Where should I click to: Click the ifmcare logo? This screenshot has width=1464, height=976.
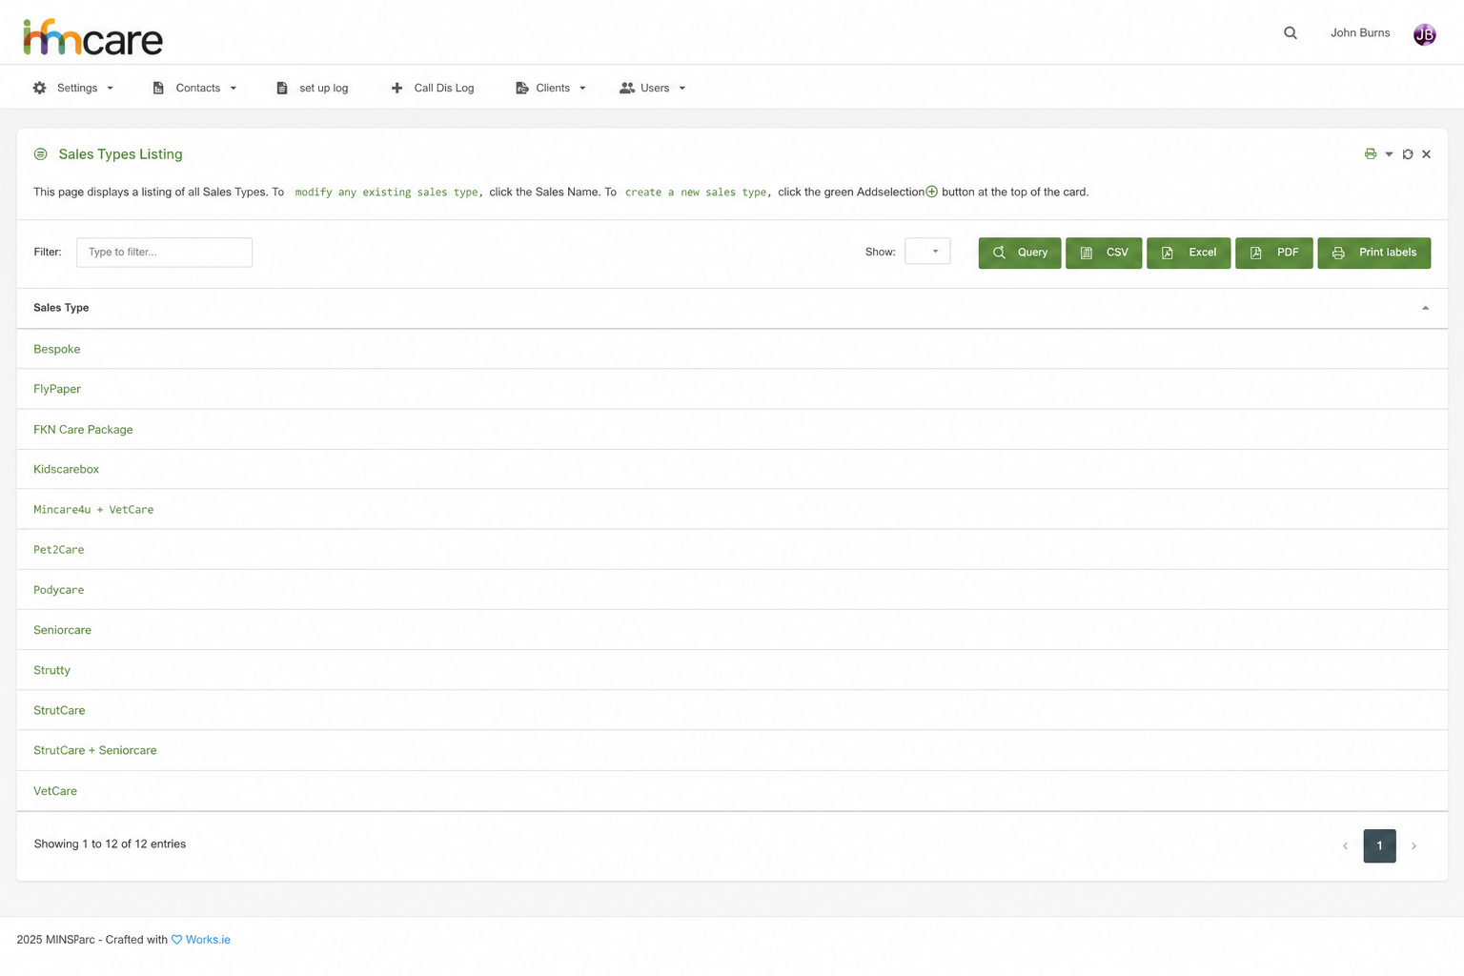click(x=92, y=37)
